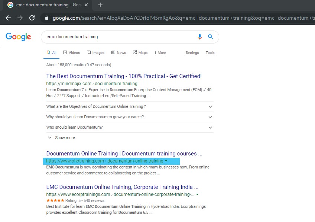This screenshot has width=315, height=222.
Task: Click the microphone icon in the search bar
Action: click(199, 37)
